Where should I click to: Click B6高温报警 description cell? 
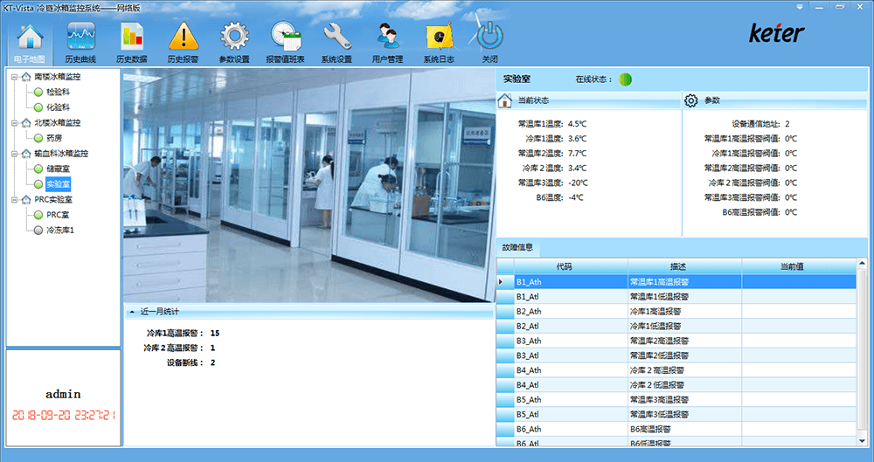684,429
